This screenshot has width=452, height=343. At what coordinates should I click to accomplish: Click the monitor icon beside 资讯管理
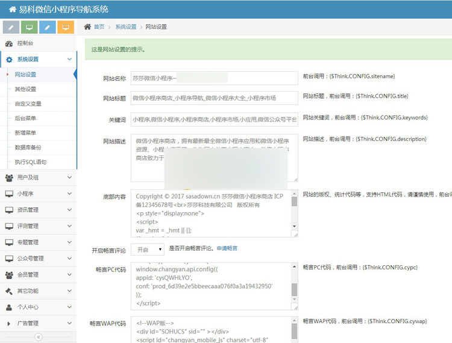point(9,210)
